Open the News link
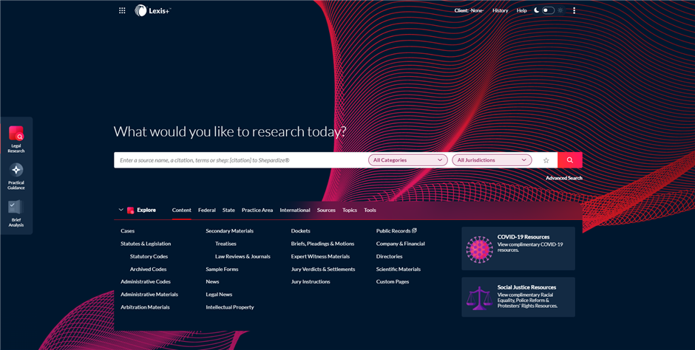This screenshot has width=695, height=350. (x=212, y=281)
